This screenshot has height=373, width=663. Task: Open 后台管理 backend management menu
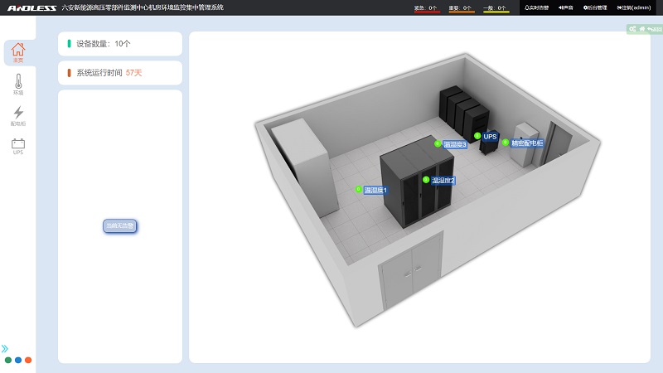(x=595, y=7)
